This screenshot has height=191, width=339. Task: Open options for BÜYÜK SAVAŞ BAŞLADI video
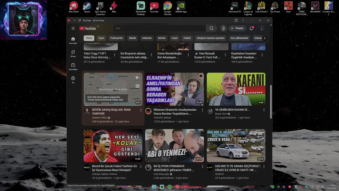141,110
